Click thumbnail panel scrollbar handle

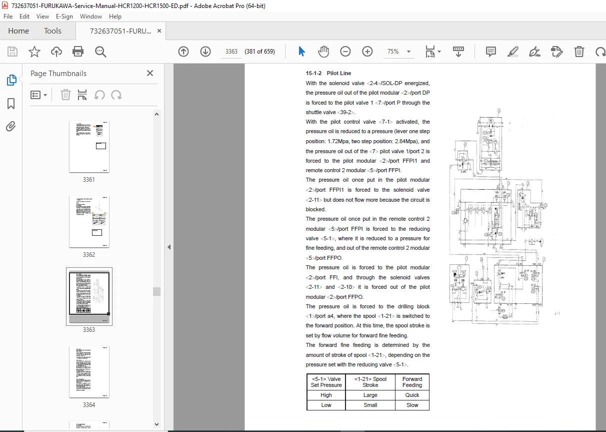(157, 291)
